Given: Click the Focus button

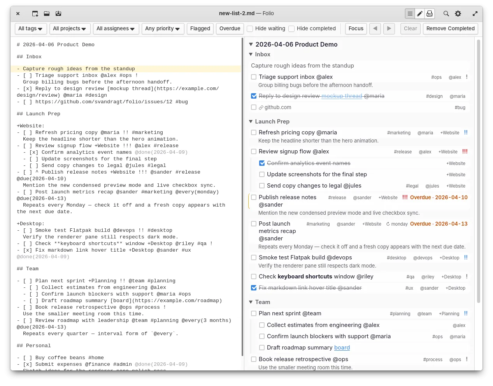Looking at the screenshot, I should point(356,28).
